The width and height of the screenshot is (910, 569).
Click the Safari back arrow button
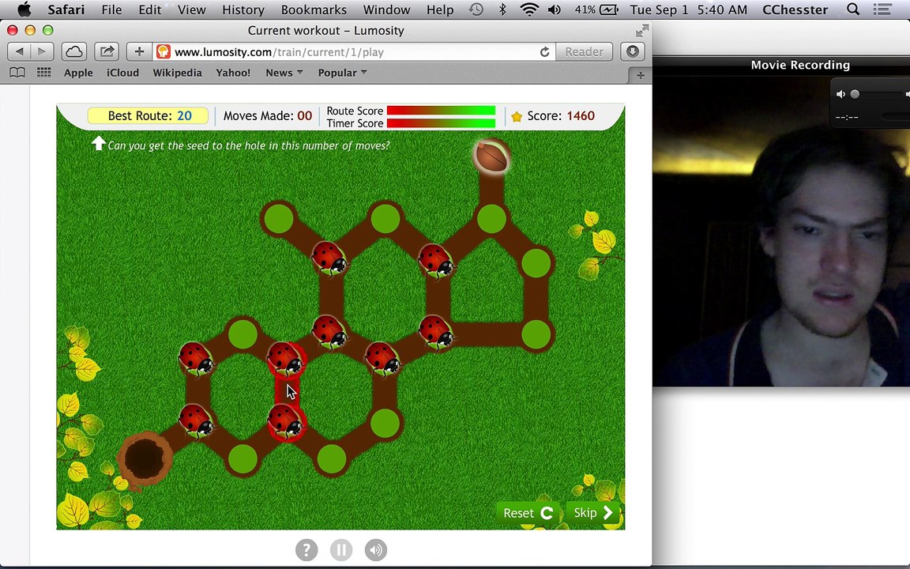(x=19, y=51)
